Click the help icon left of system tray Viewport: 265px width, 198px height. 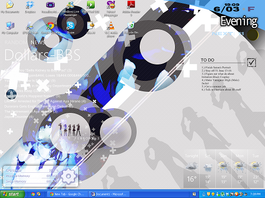(x=194, y=194)
